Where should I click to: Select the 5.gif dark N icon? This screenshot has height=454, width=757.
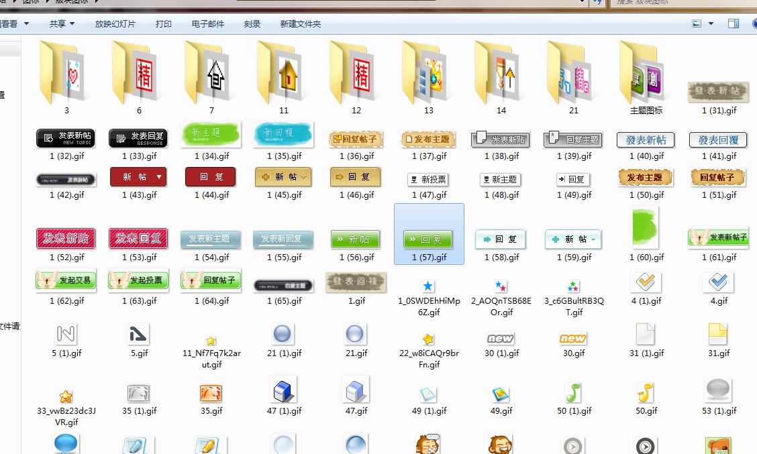[138, 333]
